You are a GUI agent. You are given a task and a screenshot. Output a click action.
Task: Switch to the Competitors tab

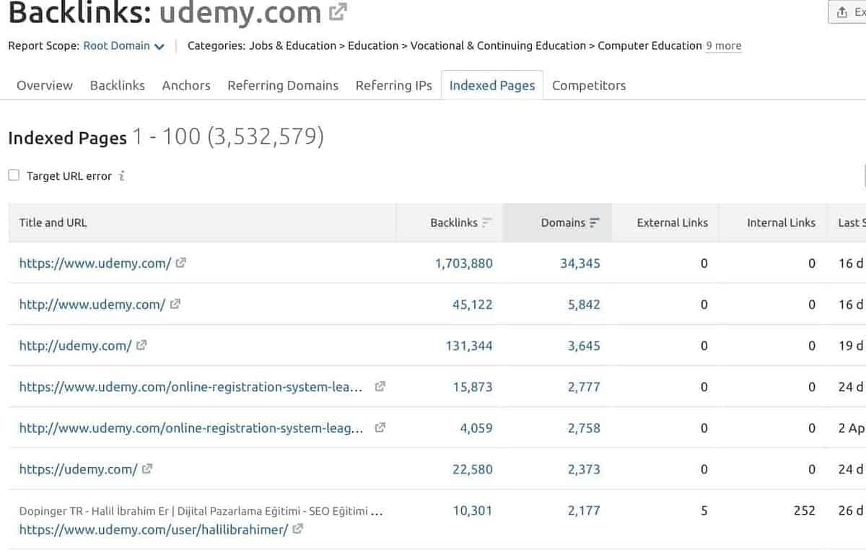(589, 85)
